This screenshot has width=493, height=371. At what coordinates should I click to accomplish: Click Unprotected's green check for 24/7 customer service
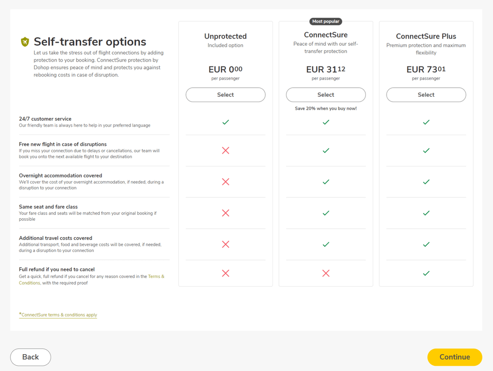tap(225, 122)
